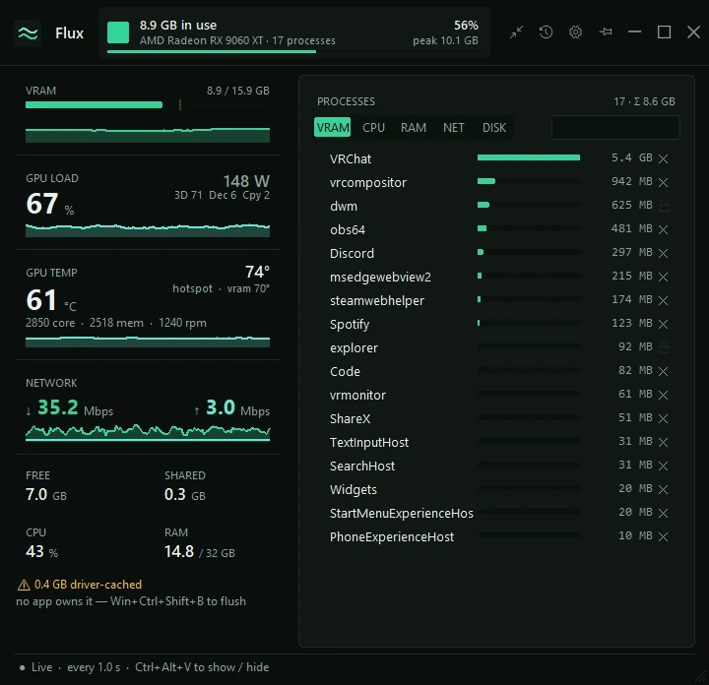Click the lock icon beside dwm
The width and height of the screenshot is (709, 685).
click(664, 206)
